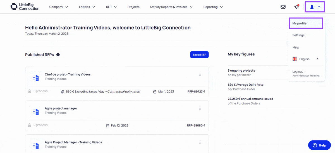Click the RFP-89680-1 reference
Screen dimensions: 335x153
point(196,126)
